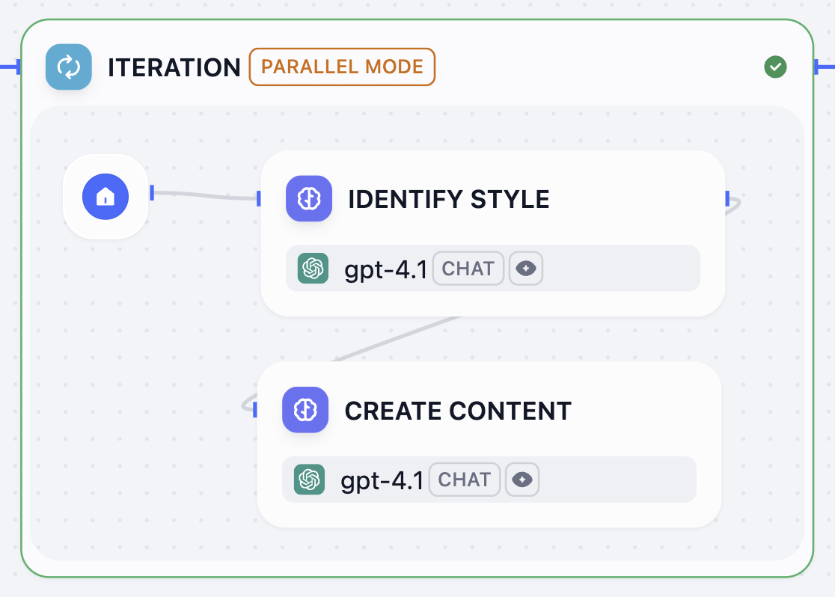
Task: Select the CHAT mode label in CREATE CONTENT
Action: pos(464,480)
